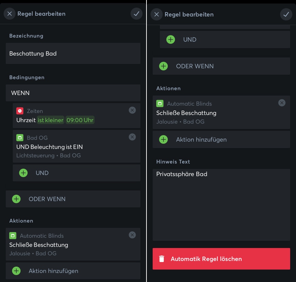This screenshot has width=296, height=282.
Task: Close the rule editor in left panel
Action: tap(9, 14)
